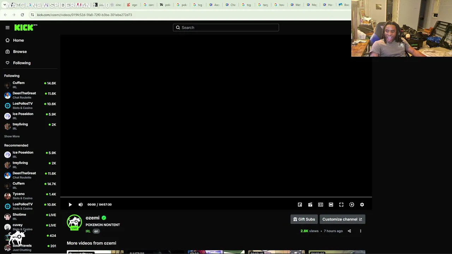
Task: Open playback speed control
Action: coord(352,205)
